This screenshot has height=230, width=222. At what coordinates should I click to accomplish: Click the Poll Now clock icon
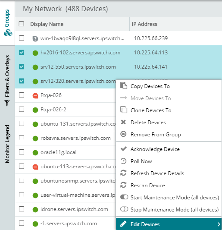click(123, 161)
